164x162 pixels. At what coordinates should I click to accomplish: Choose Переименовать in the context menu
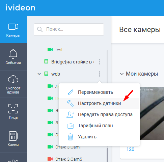pyautogui.click(x=99, y=92)
